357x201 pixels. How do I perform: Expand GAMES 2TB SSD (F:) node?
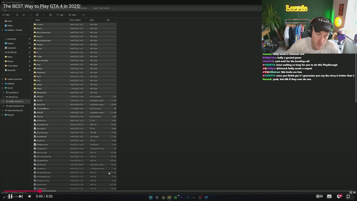(x=4, y=101)
